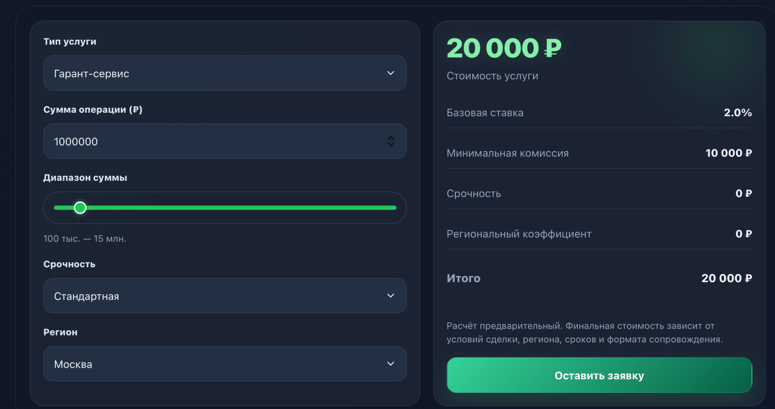Focus the 1000000 operation amount input
This screenshot has width=775, height=409.
[x=212, y=142]
